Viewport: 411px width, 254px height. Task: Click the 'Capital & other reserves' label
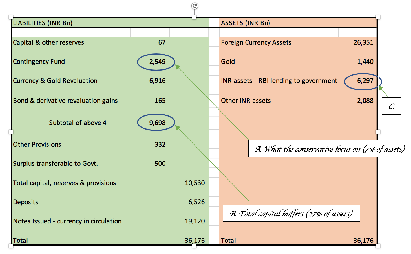point(48,42)
